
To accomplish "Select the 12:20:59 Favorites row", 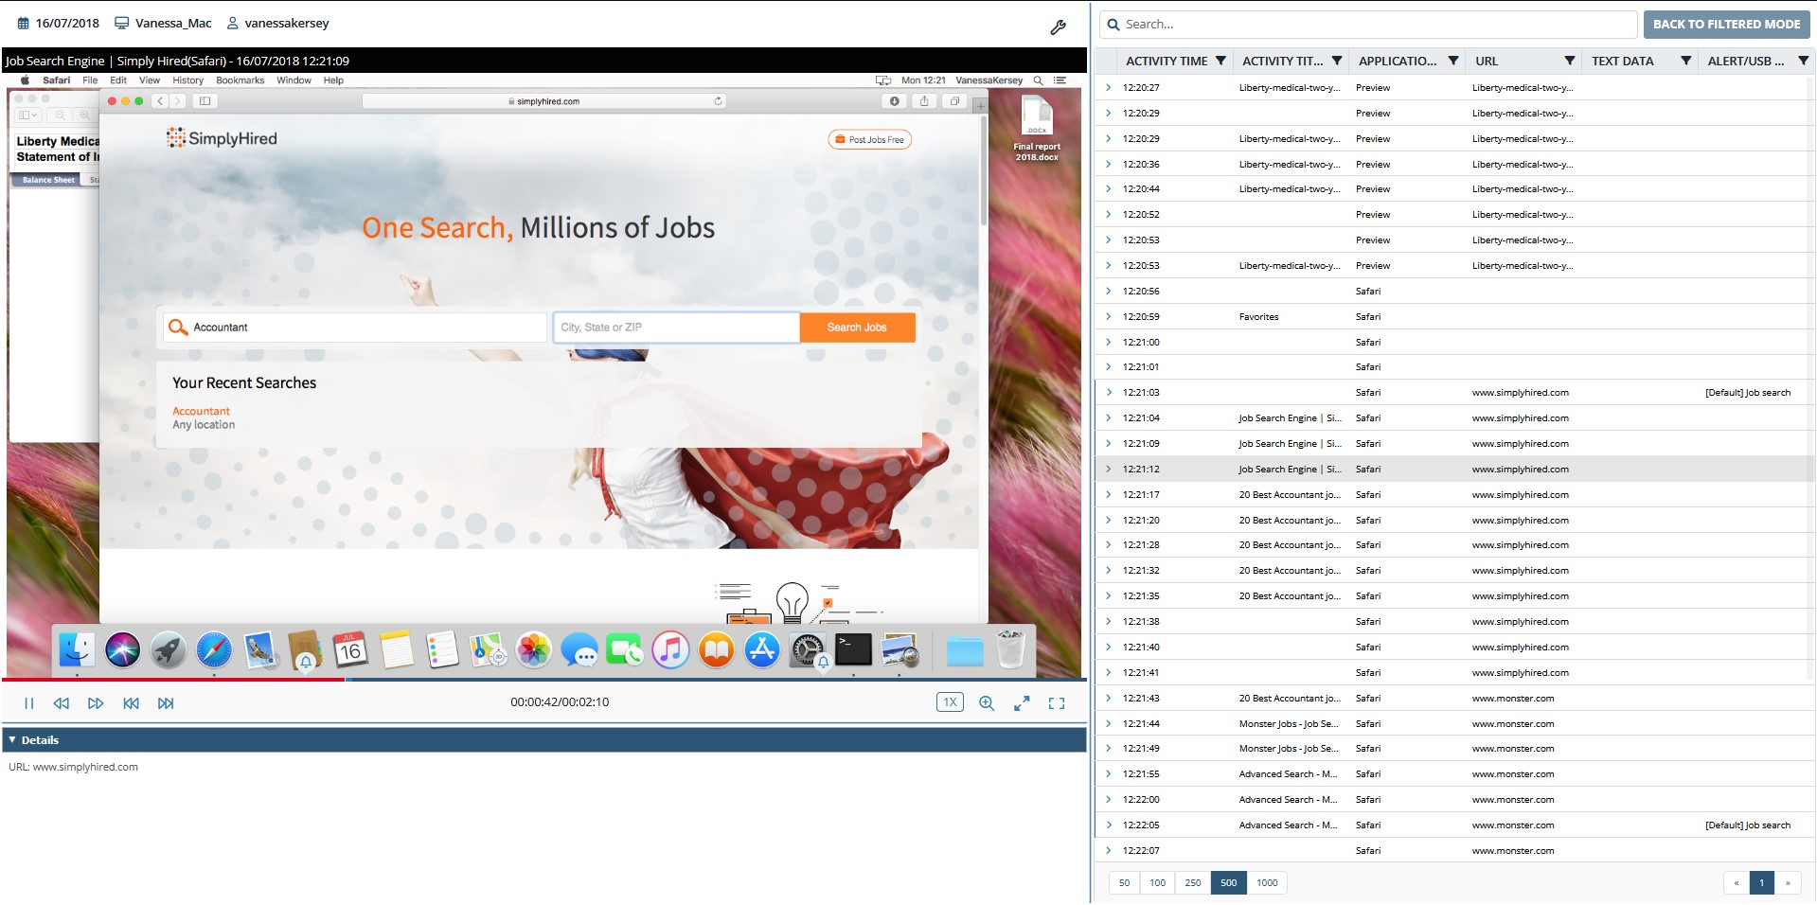I will coord(1455,317).
